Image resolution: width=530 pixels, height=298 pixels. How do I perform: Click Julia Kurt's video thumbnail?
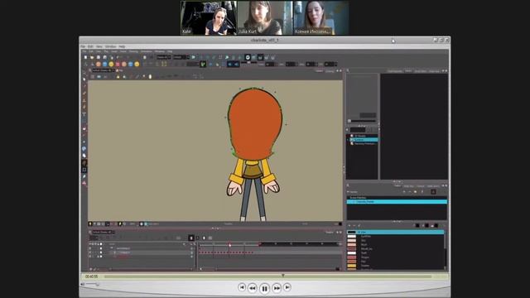coord(265,18)
